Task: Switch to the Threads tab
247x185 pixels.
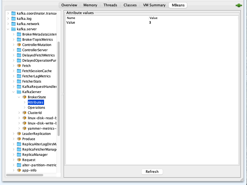Action: [110, 5]
